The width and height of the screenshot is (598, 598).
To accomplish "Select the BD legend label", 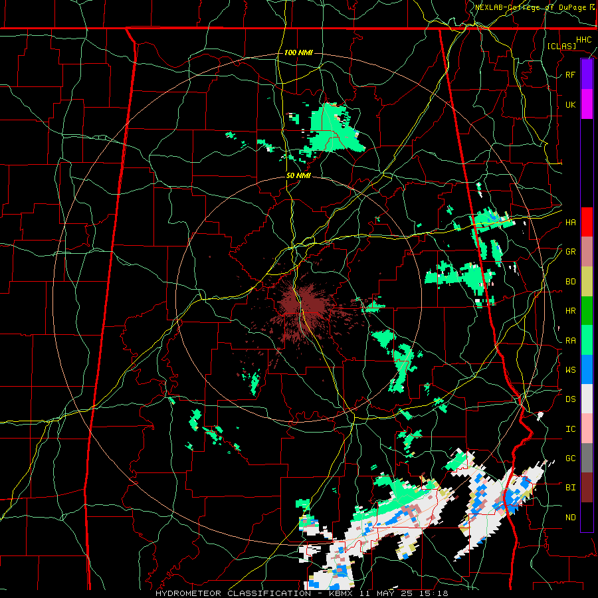I will [571, 282].
